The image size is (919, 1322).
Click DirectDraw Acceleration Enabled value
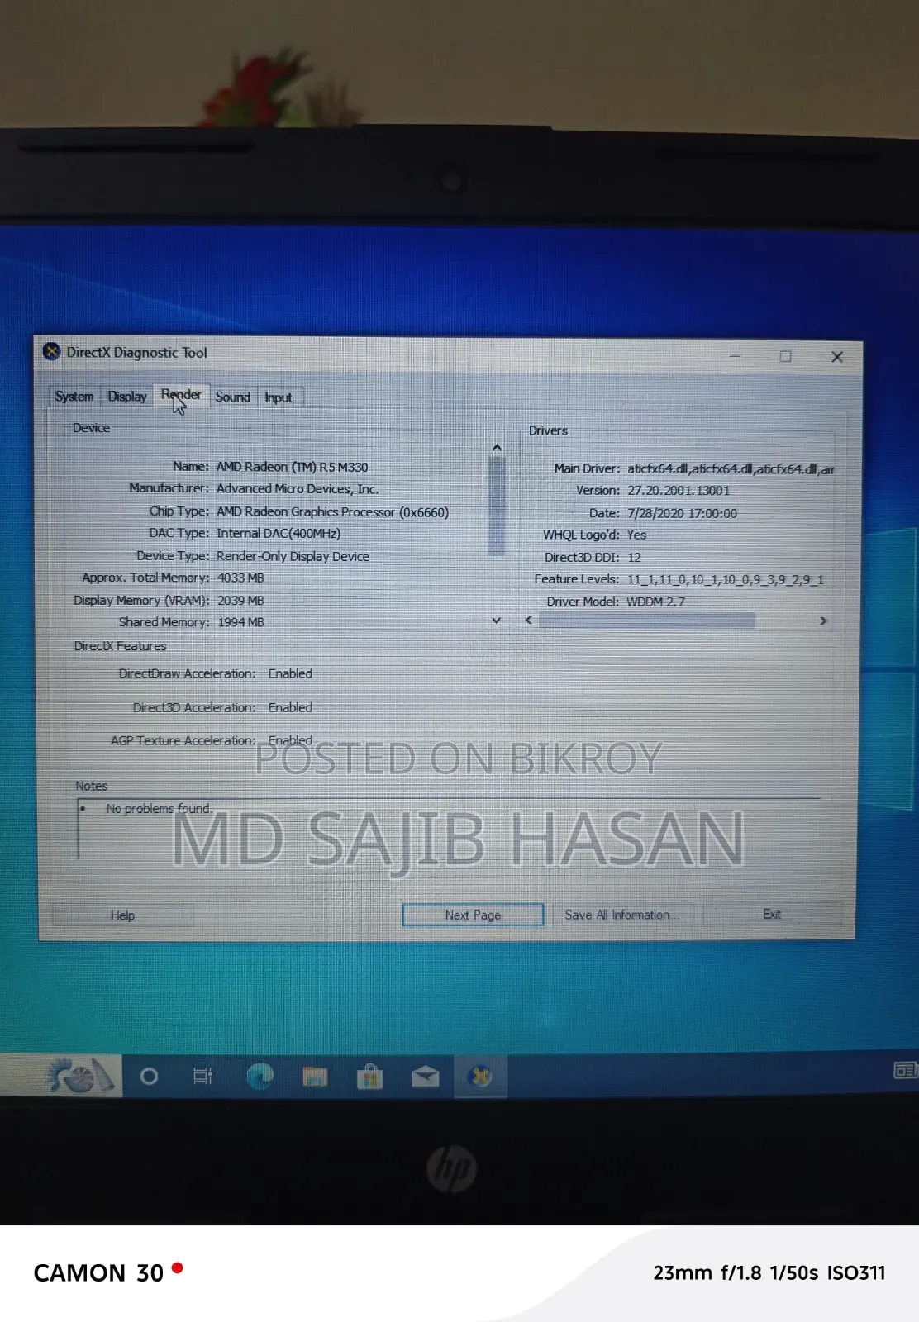[x=290, y=674]
